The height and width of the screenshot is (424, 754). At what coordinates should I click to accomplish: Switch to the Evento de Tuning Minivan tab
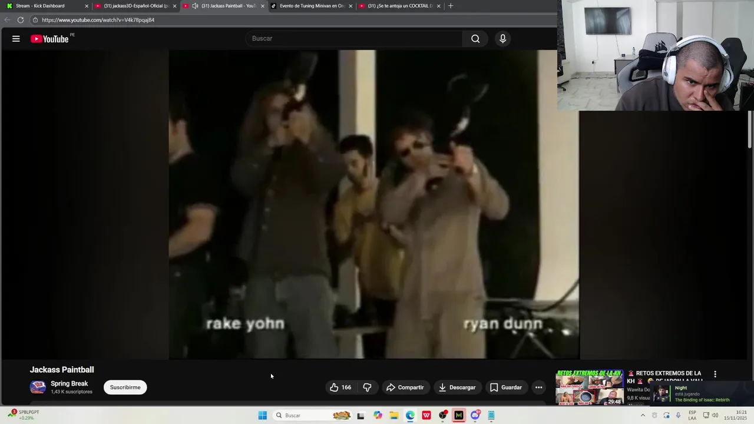(312, 6)
